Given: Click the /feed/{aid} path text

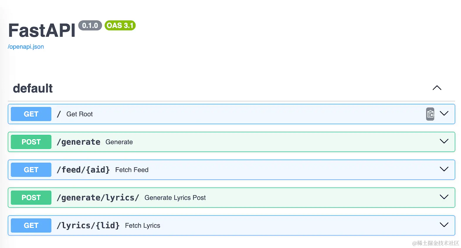Looking at the screenshot, I should coord(83,170).
